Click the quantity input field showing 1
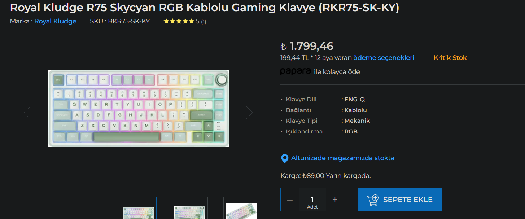 (x=312, y=200)
